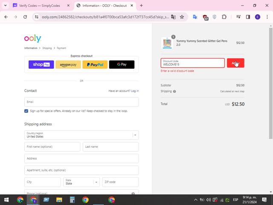Open red extension with 37 badge
The width and height of the screenshot is (273, 205).
(x=206, y=17)
